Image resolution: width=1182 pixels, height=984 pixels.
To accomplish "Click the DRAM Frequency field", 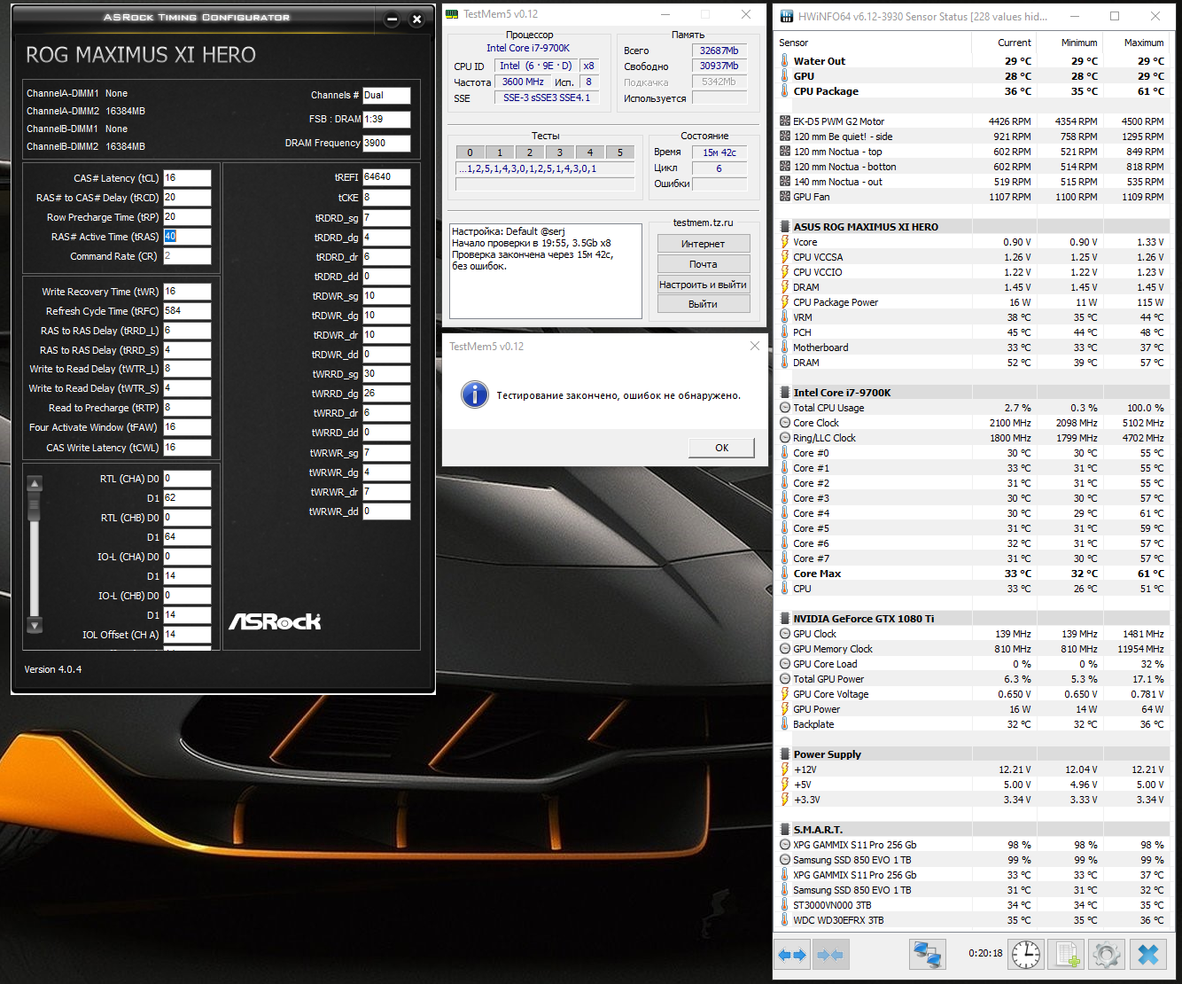I will (386, 143).
